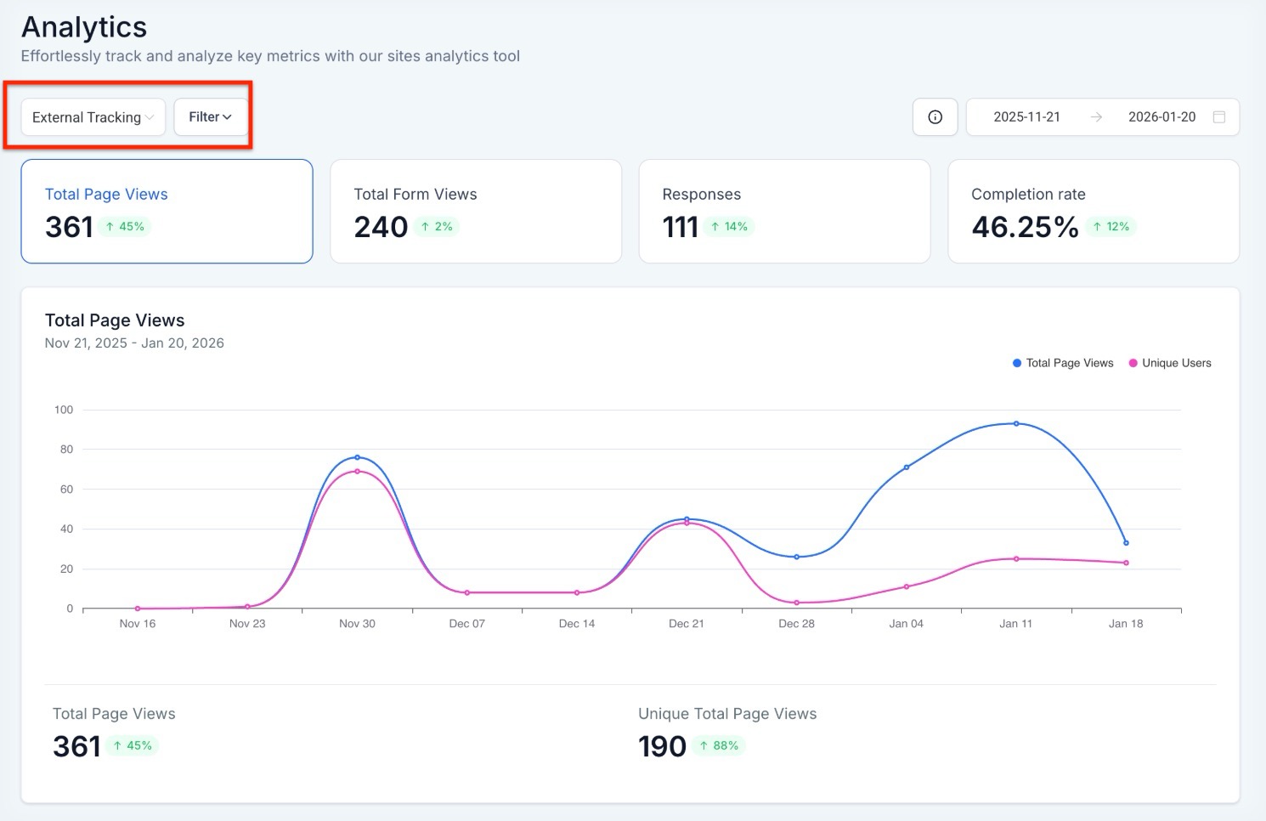Edit the start date 2025-11-21 field
1266x821 pixels.
1026,117
